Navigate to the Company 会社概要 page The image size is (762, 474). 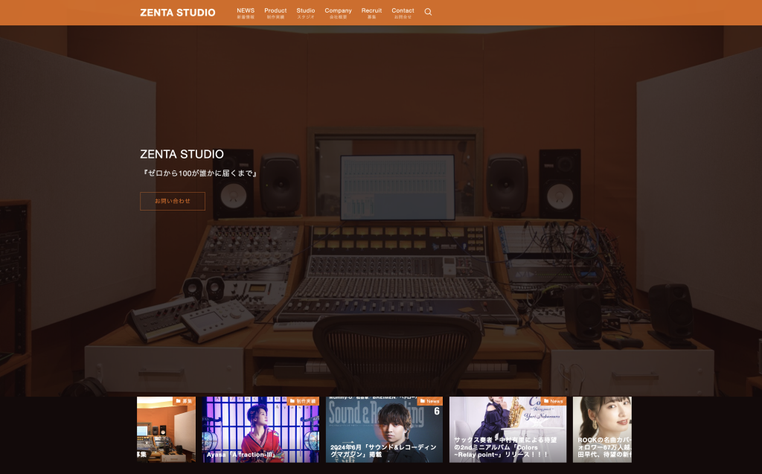(x=338, y=13)
